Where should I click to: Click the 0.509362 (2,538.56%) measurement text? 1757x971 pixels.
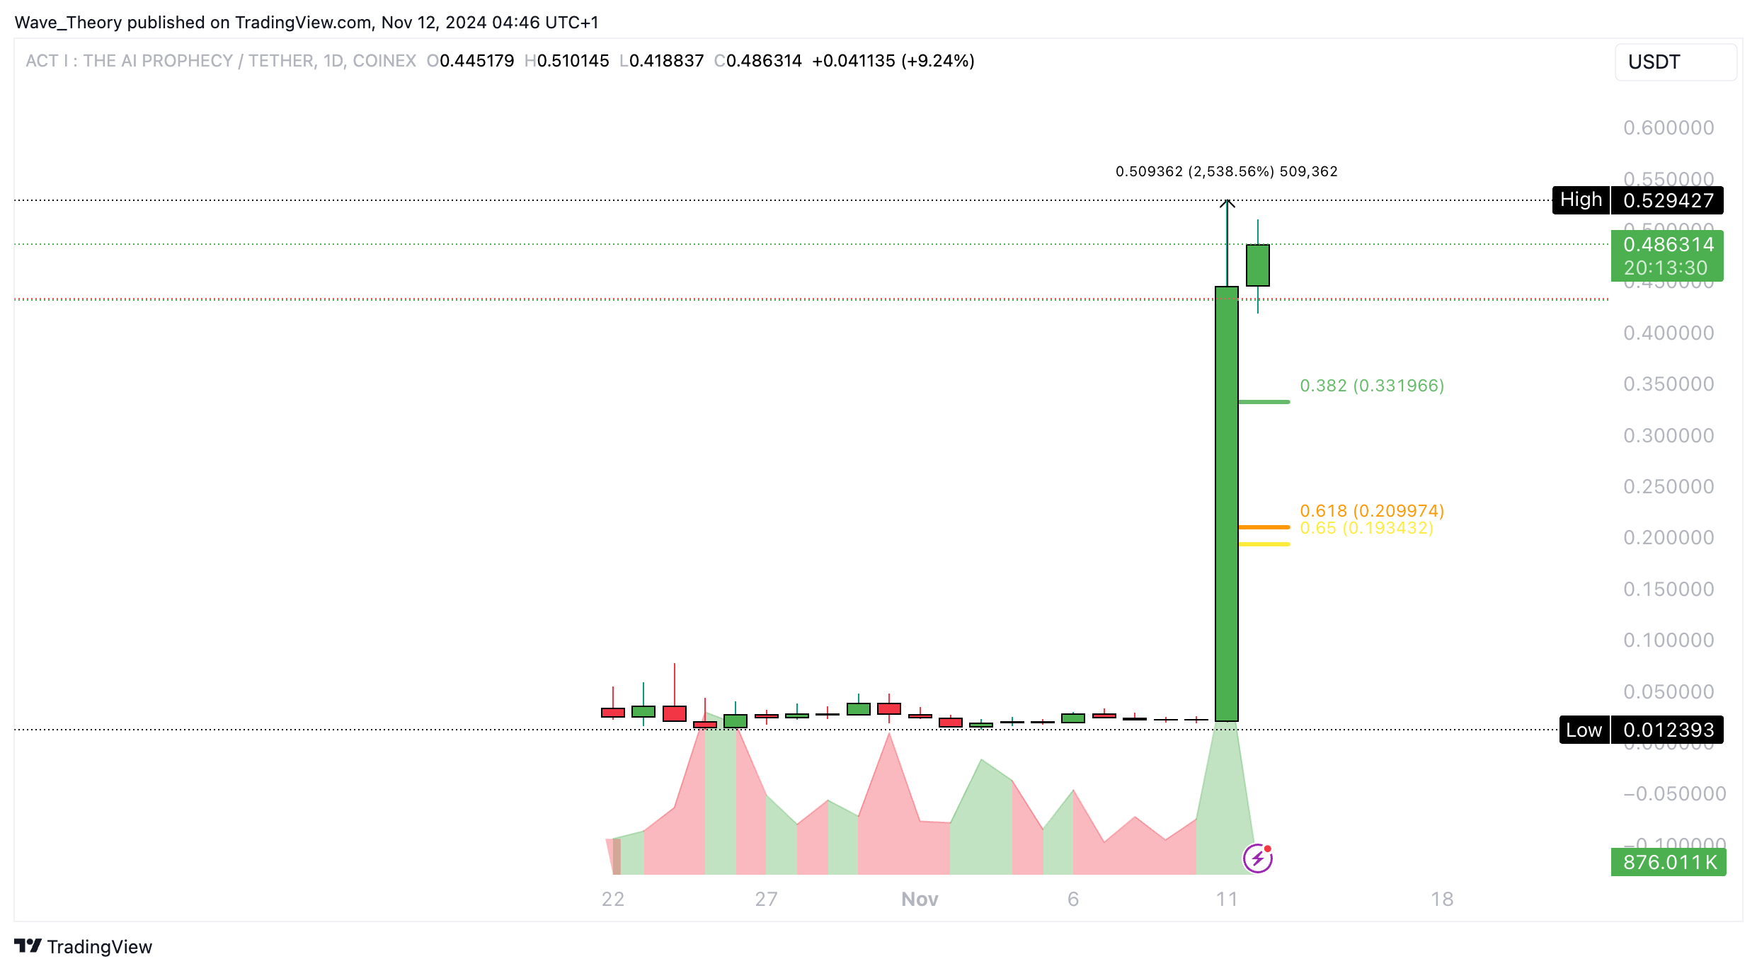pyautogui.click(x=1226, y=171)
